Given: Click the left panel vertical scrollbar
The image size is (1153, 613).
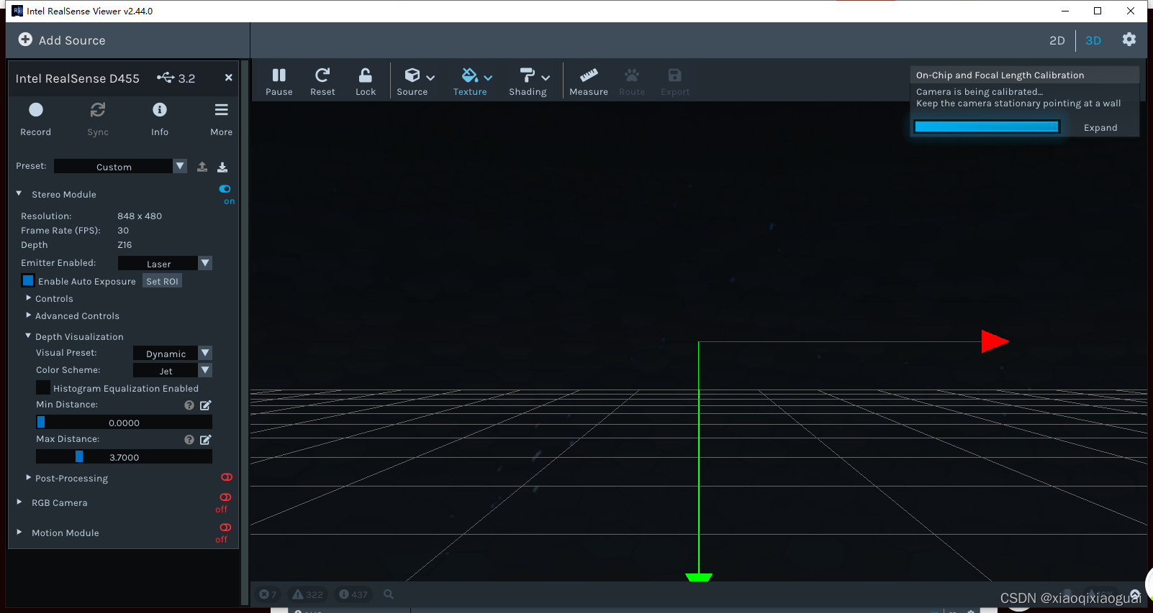Looking at the screenshot, I should 245,333.
